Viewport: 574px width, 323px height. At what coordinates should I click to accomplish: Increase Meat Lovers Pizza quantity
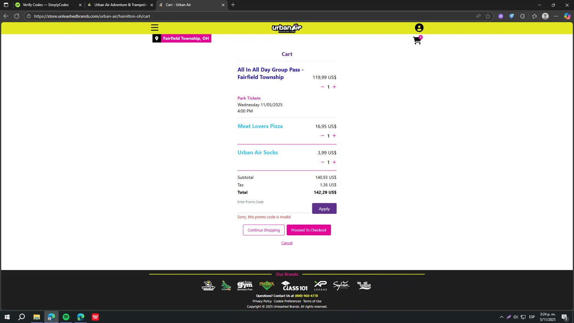(334, 136)
